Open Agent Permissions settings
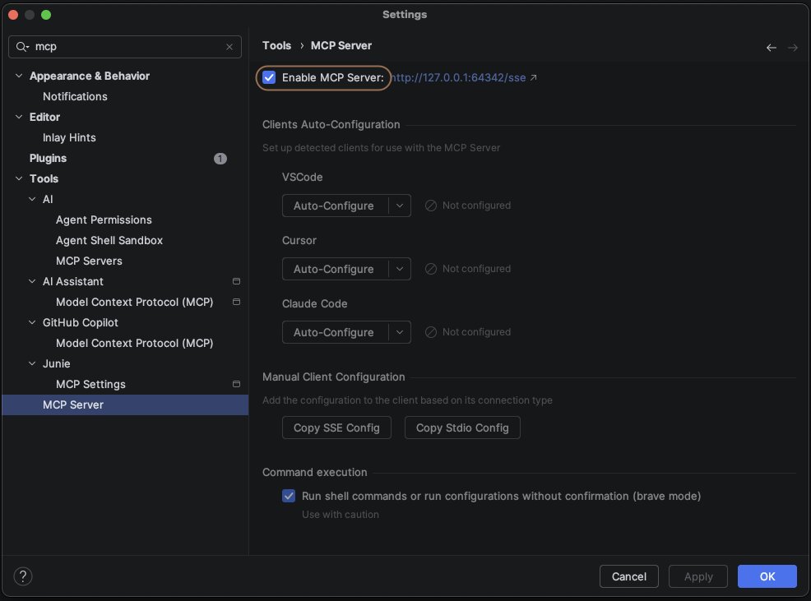The height and width of the screenshot is (601, 811). [104, 220]
